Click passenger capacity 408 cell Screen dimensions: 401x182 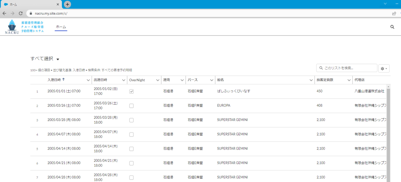(319, 106)
